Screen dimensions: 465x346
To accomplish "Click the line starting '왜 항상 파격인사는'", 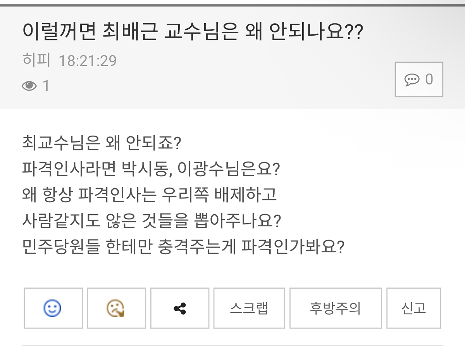I will pyautogui.click(x=150, y=195).
